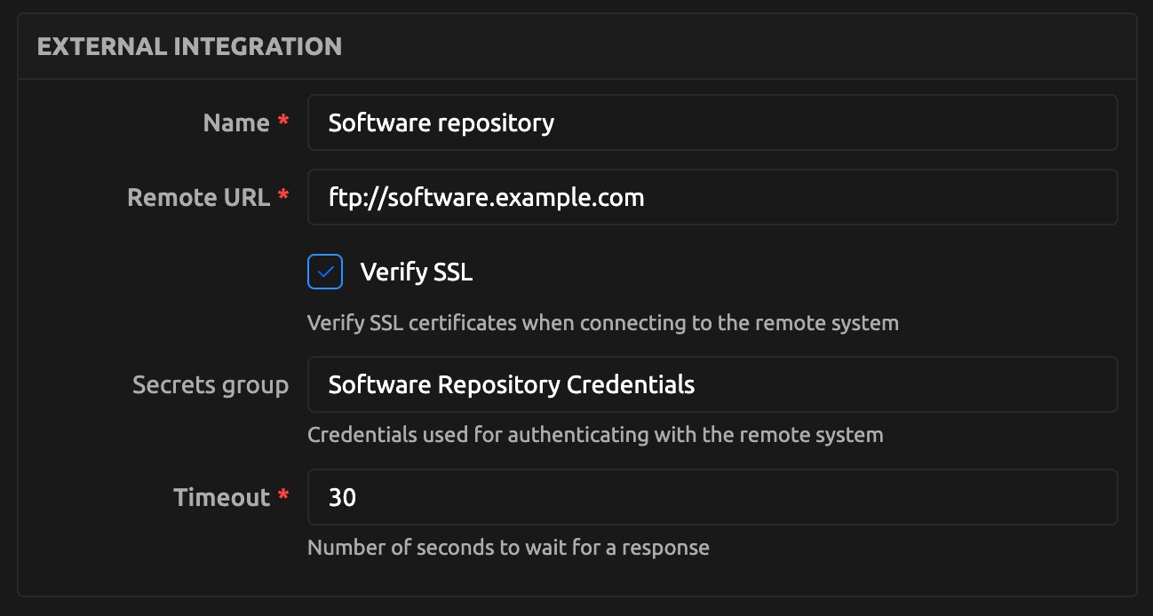
Task: Click the Secrets group label
Action: point(211,384)
